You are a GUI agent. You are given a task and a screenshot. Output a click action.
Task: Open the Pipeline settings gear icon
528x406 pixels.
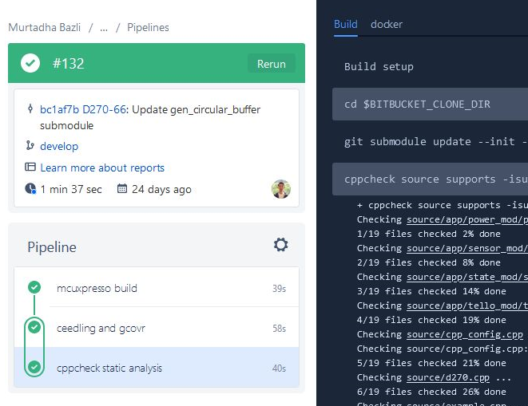coord(281,245)
